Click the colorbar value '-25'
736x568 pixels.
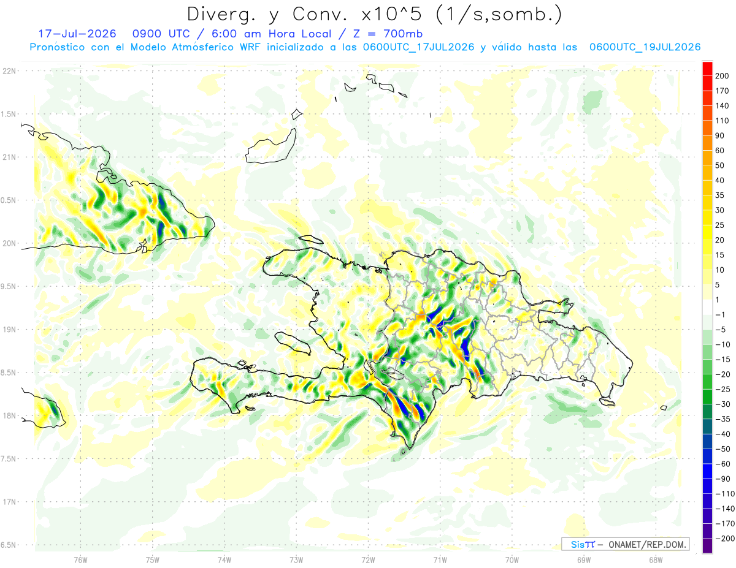(723, 389)
